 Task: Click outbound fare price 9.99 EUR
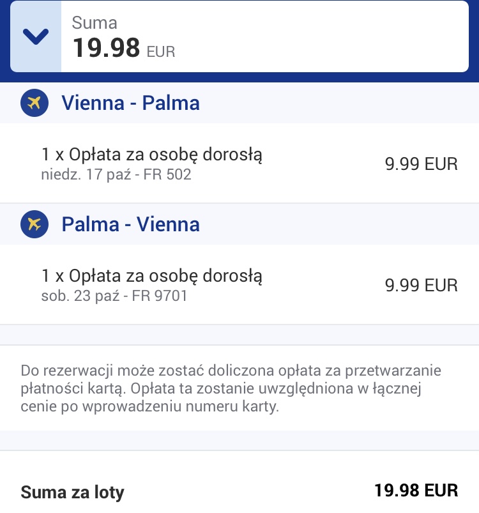point(421,164)
